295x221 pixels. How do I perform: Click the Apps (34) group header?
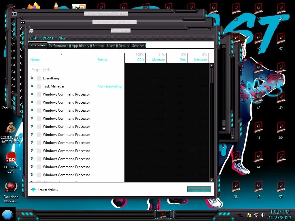coord(41,70)
